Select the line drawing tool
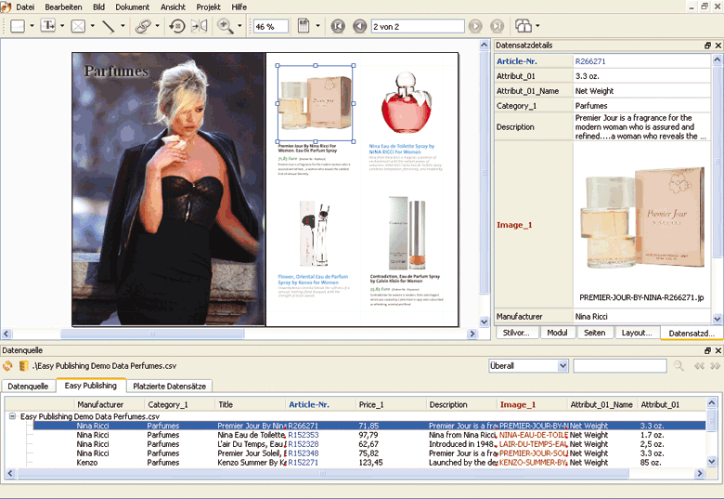This screenshot has width=724, height=499. coord(109,26)
